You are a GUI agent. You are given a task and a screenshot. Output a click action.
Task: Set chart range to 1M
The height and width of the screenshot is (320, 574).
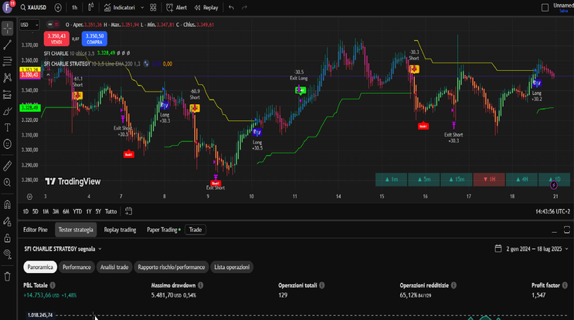pos(46,211)
